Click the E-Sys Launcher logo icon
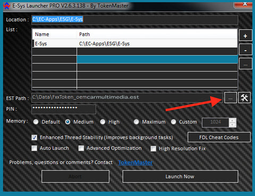Image resolution: width=255 pixels, height=196 pixels. (x=7, y=6)
